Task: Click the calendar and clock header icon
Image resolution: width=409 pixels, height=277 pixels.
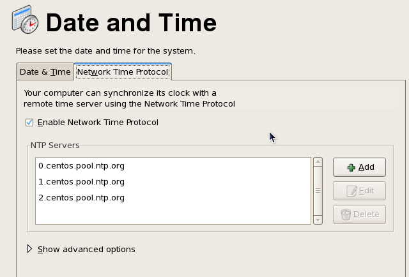Action: pos(26,20)
